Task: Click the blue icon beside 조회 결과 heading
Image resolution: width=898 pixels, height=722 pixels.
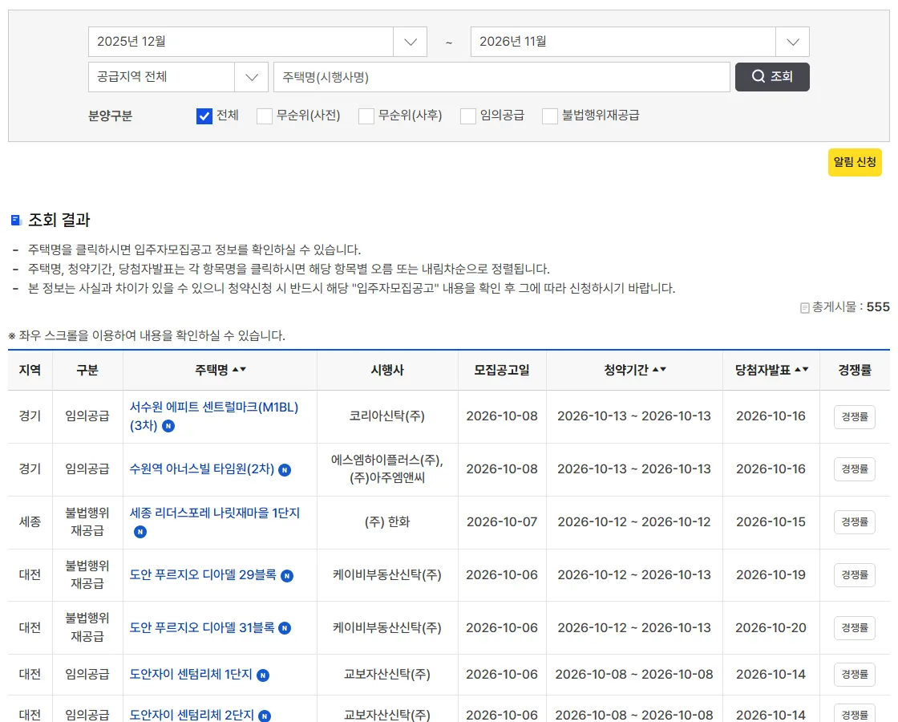Action: click(16, 220)
